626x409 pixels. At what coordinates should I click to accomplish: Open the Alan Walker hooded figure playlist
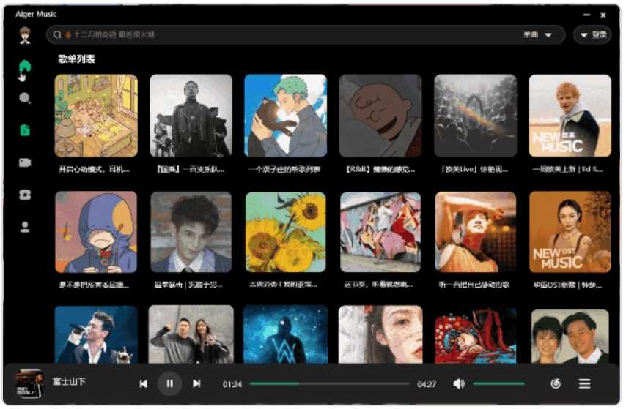pyautogui.click(x=285, y=334)
